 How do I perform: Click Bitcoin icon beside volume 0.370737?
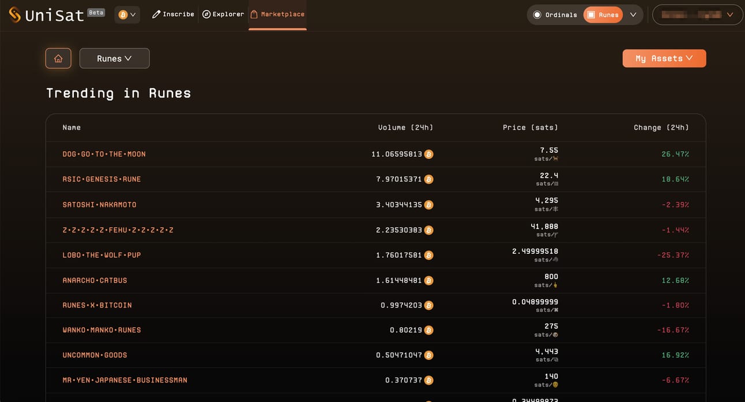pyautogui.click(x=428, y=380)
